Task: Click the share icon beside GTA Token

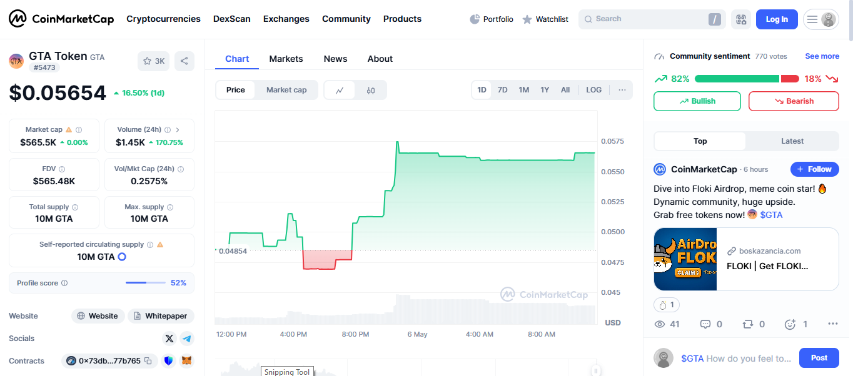Action: [184, 61]
